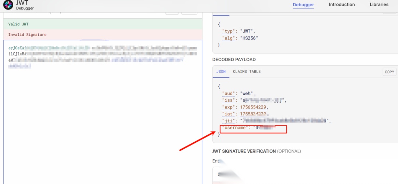Copy the decoded payload with COPY button
This screenshot has width=398, height=184.
(390, 72)
